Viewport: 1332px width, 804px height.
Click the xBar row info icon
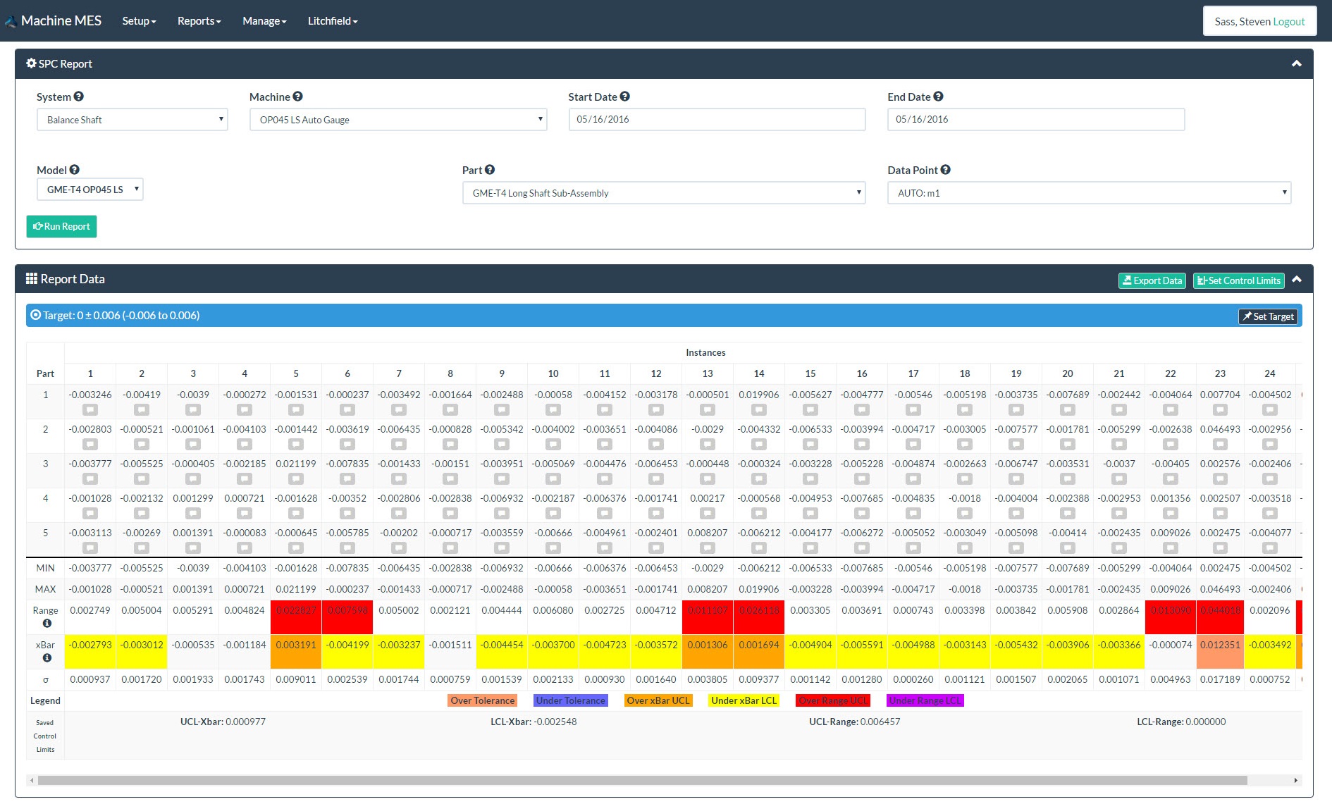[x=47, y=657]
